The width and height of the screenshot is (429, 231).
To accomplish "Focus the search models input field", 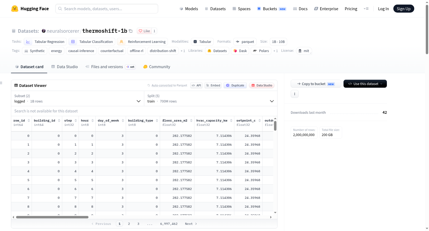I will pos(107,9).
